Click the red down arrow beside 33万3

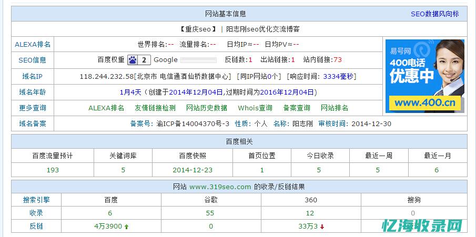pyautogui.click(x=322, y=226)
